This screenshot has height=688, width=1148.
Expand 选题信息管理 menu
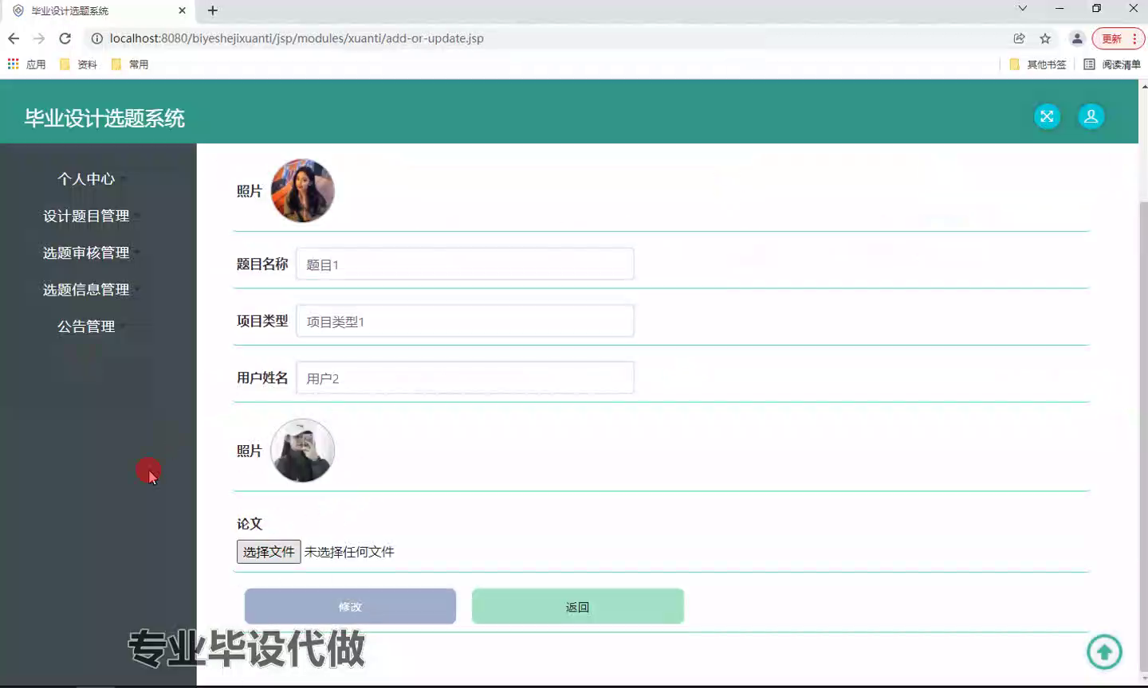click(86, 290)
